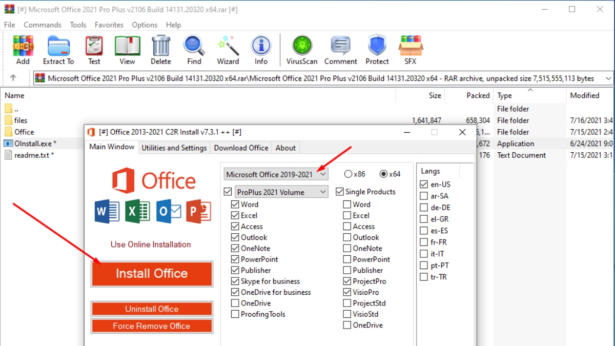The width and height of the screenshot is (615, 346).
Task: Open the archive path dropdown arrow
Action: point(608,78)
